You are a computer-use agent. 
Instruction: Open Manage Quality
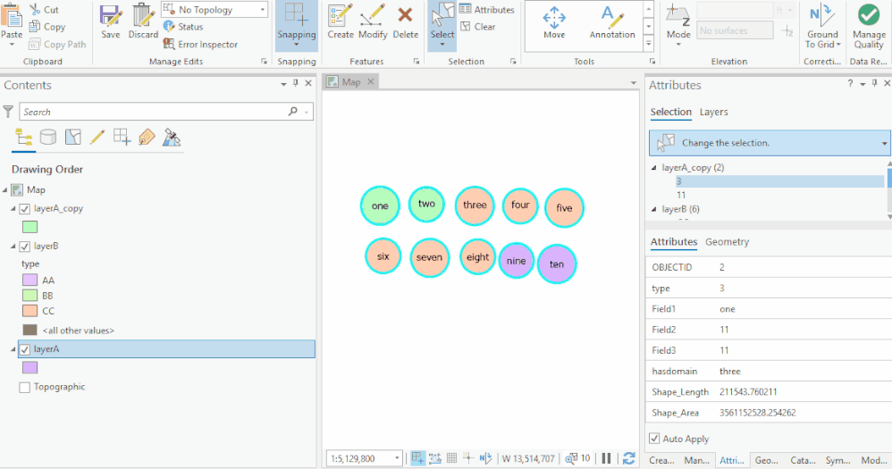pos(869,26)
